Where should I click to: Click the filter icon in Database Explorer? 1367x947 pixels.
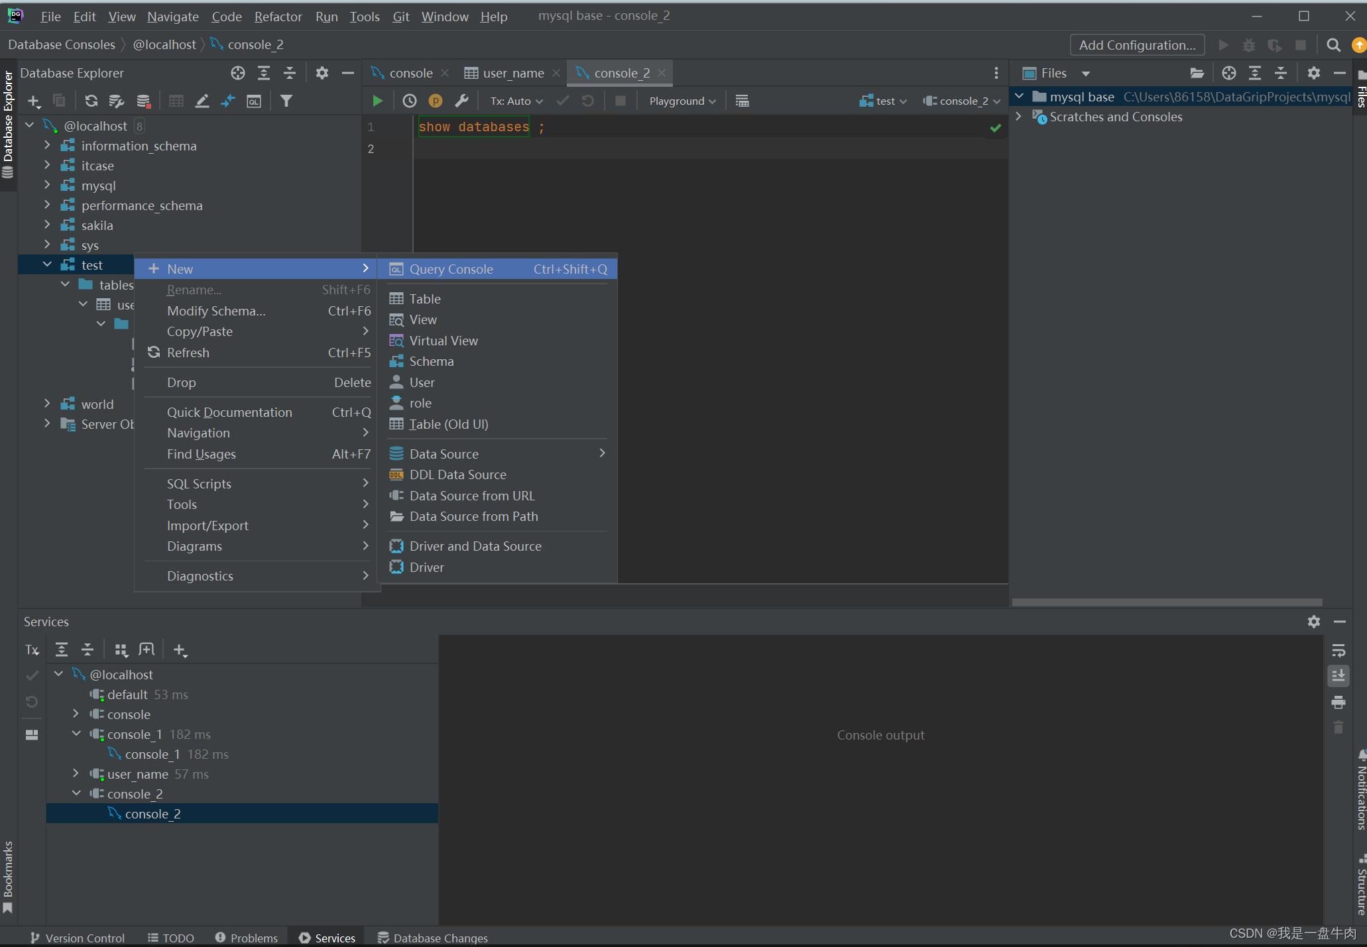tap(286, 101)
